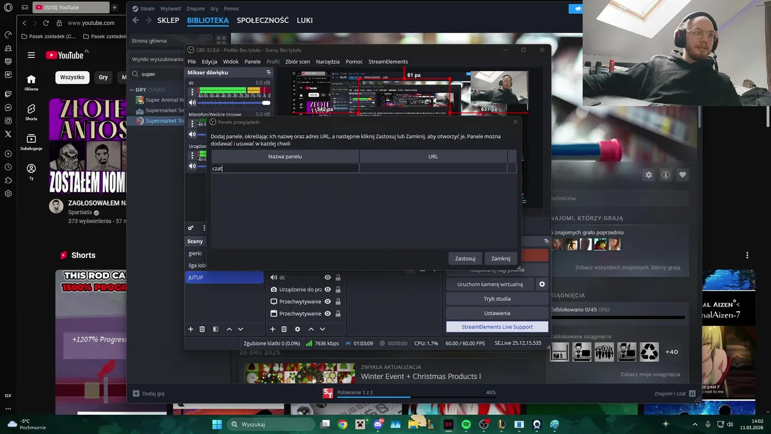
Task: Collapse the GRY category in the Steam library
Action: point(132,90)
